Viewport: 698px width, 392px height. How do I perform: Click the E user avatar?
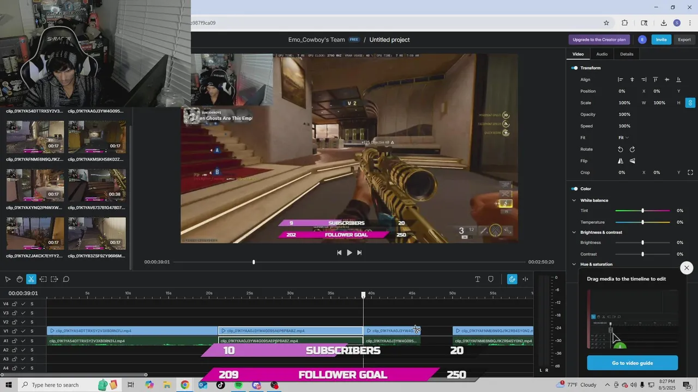pos(642,40)
